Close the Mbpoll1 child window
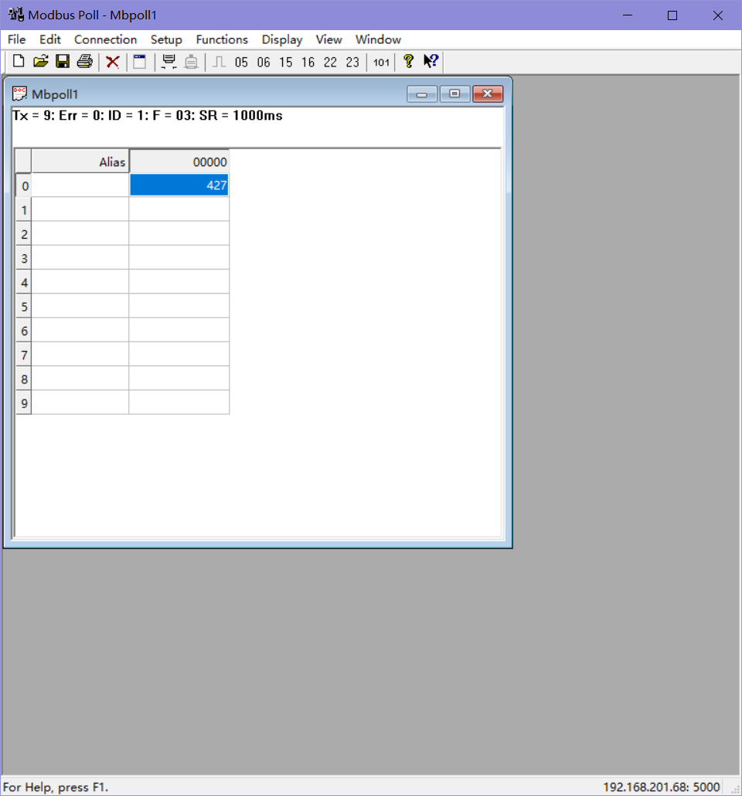742x796 pixels. (x=488, y=94)
